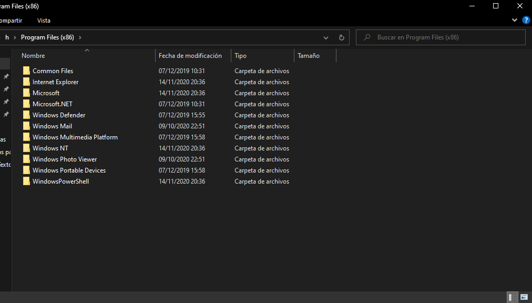Click date 07/12/2019 15:55 of Windows Defender

coord(182,115)
